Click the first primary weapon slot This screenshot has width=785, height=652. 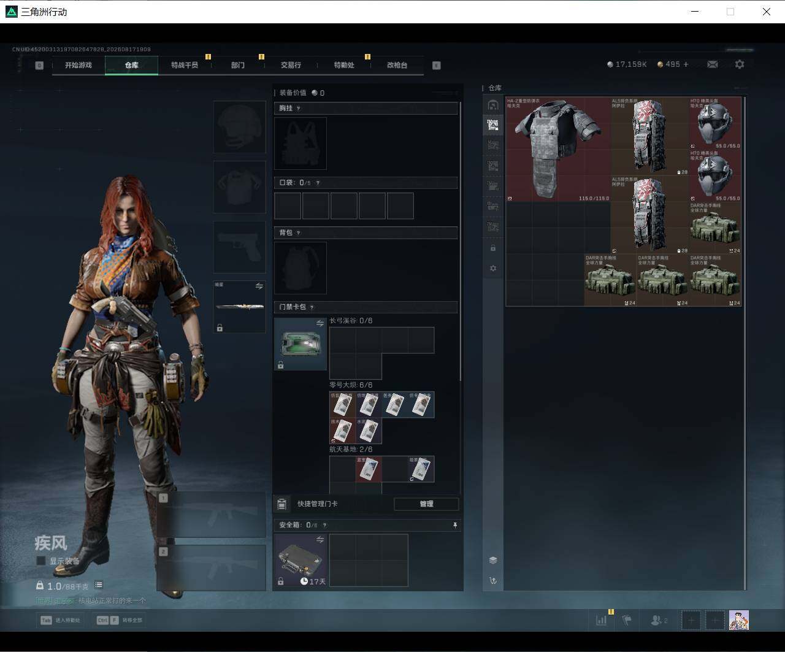(x=212, y=515)
